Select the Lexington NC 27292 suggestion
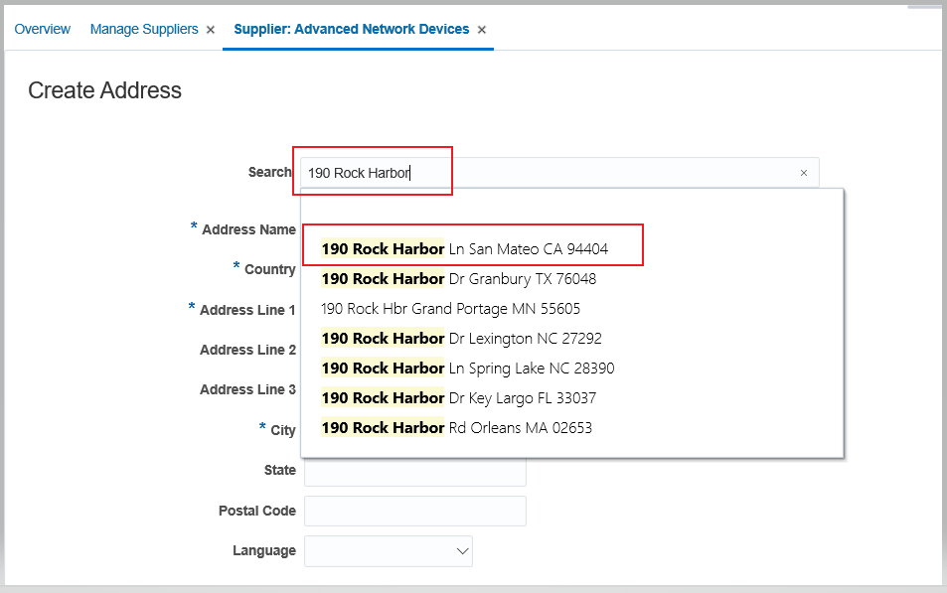947x593 pixels. coord(462,339)
